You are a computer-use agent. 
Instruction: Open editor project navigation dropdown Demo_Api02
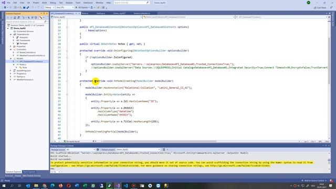coord(97,17)
